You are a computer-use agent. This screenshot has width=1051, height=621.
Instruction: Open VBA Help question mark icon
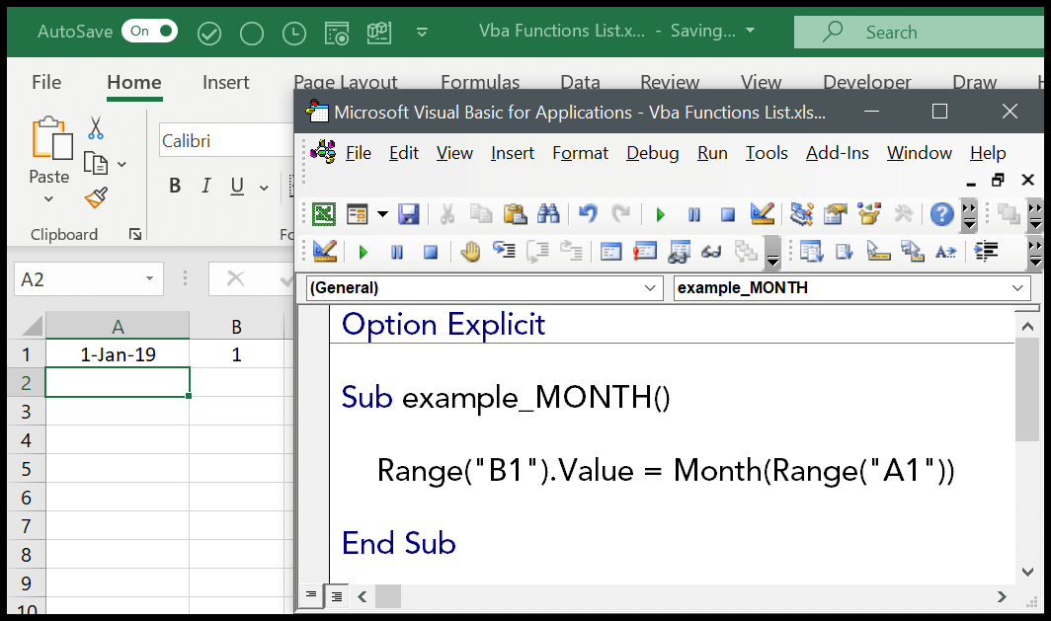click(941, 214)
